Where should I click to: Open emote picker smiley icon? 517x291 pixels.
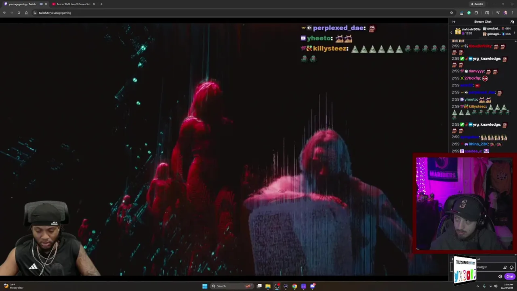click(511, 267)
